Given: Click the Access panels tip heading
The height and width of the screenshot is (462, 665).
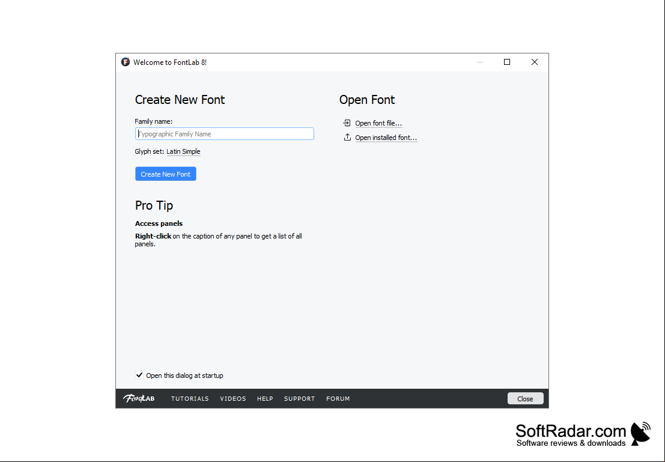Looking at the screenshot, I should click(x=159, y=223).
